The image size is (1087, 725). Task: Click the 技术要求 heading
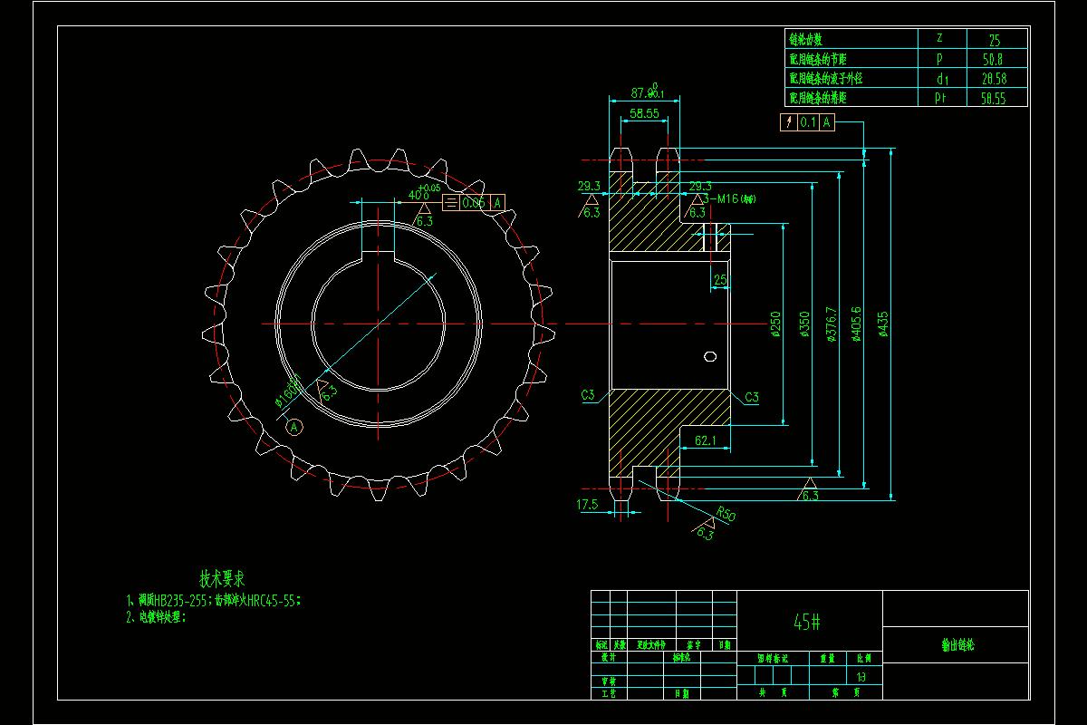coord(222,578)
